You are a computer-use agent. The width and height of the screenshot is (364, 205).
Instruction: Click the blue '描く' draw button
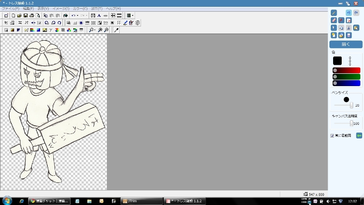click(x=346, y=44)
